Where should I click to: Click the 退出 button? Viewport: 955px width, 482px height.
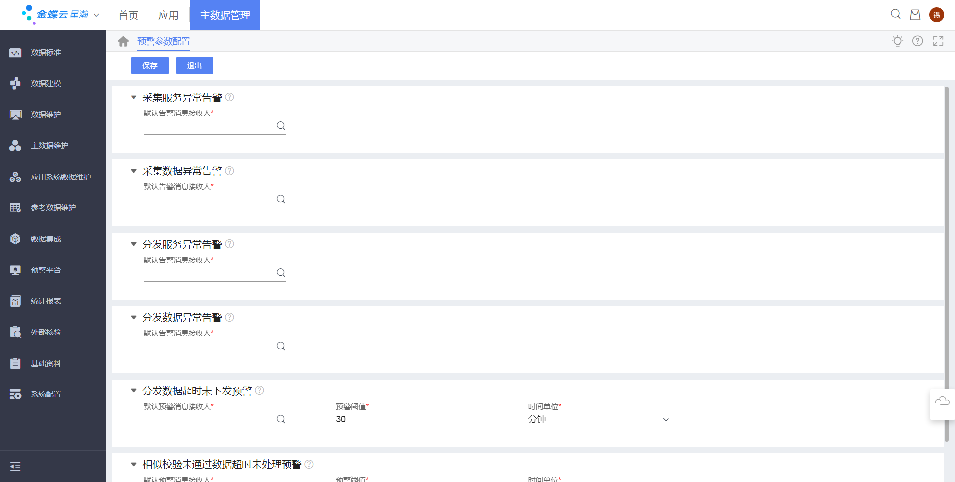(194, 65)
